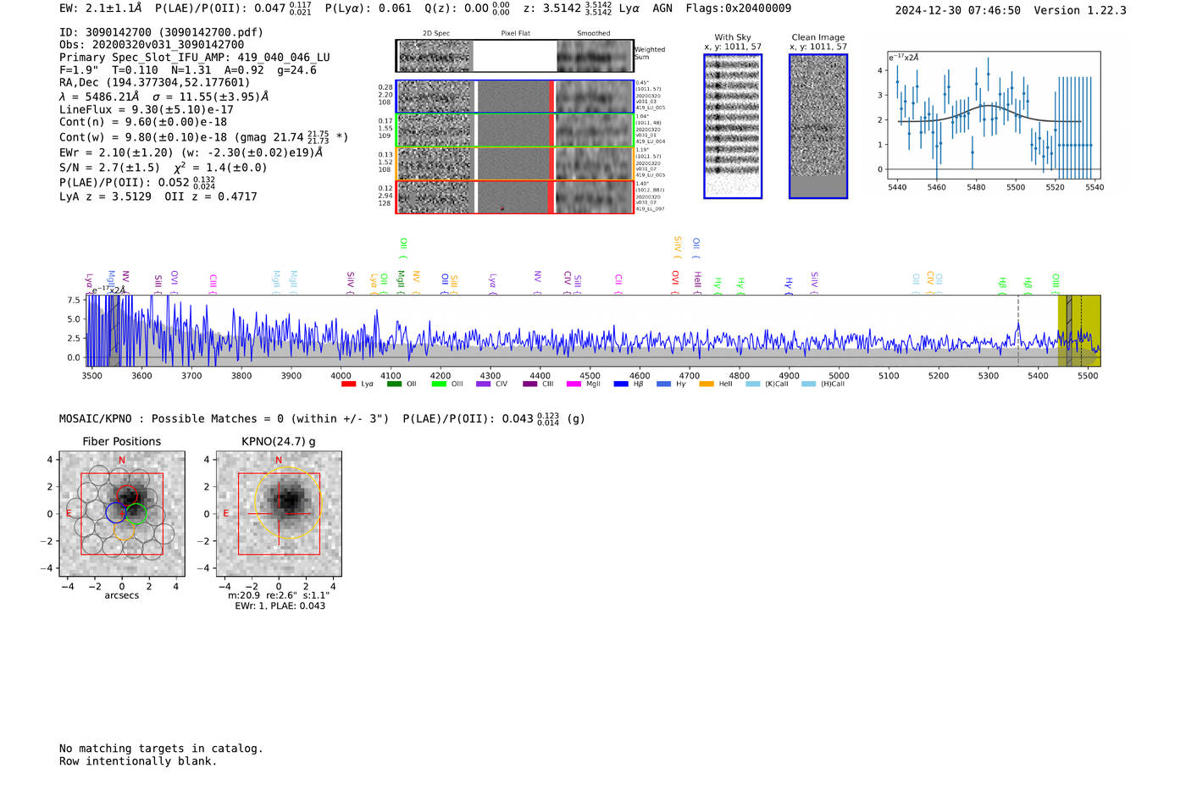1186x807 pixels.
Task: Click the Hβ legend swatch below spectrum
Action: pos(621,384)
